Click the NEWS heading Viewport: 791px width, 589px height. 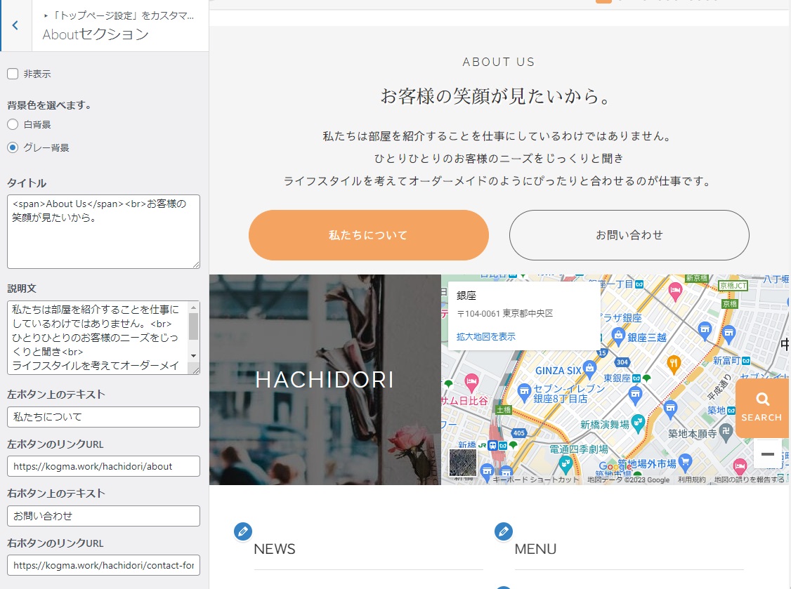pos(275,549)
